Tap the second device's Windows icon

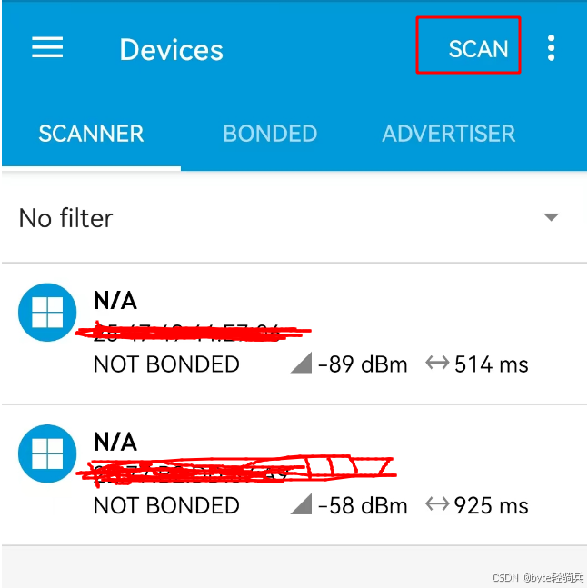(x=47, y=453)
